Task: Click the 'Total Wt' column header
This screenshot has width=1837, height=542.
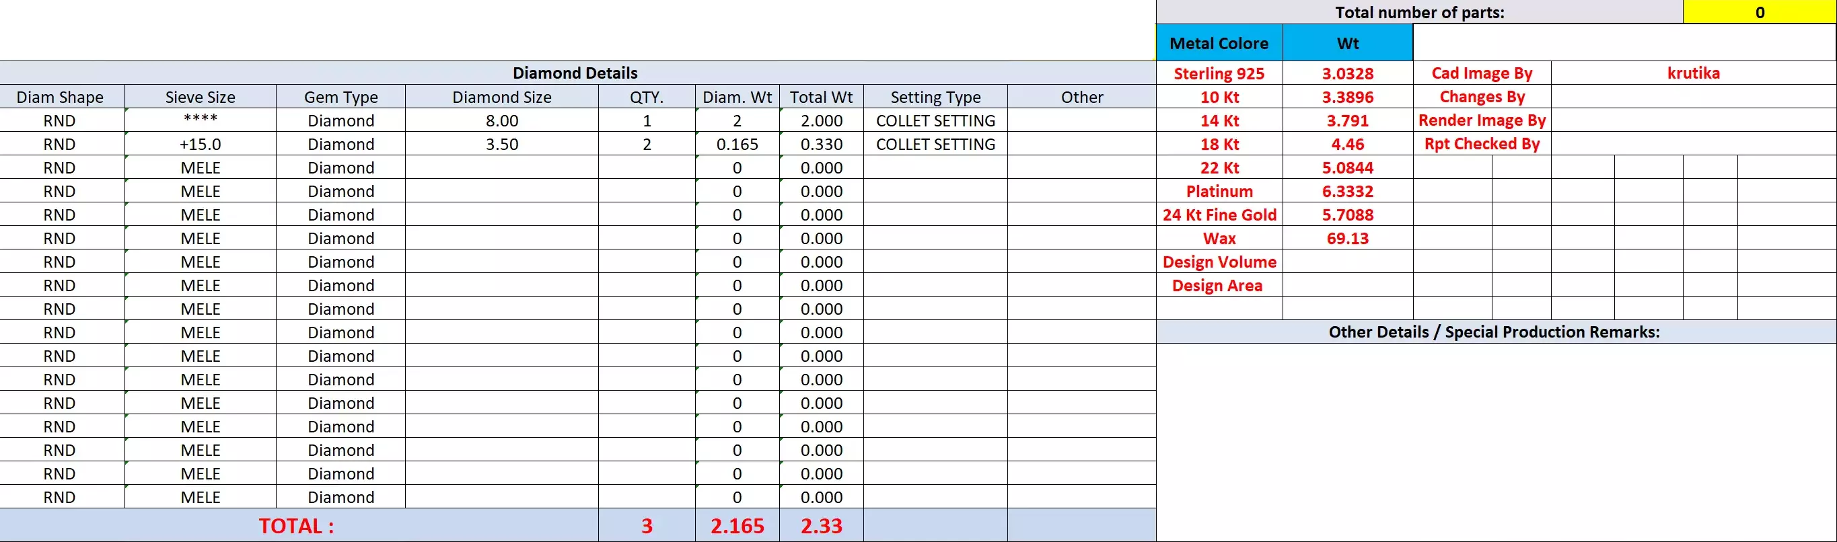Action: tap(822, 97)
